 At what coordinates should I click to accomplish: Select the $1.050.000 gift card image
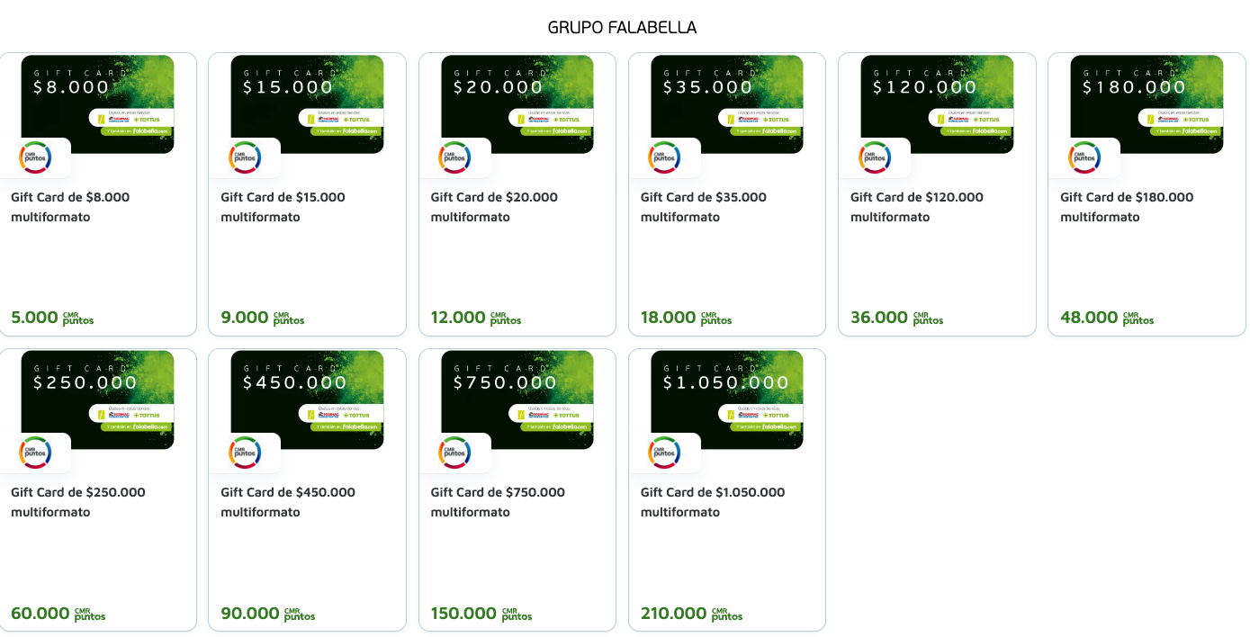click(x=726, y=399)
